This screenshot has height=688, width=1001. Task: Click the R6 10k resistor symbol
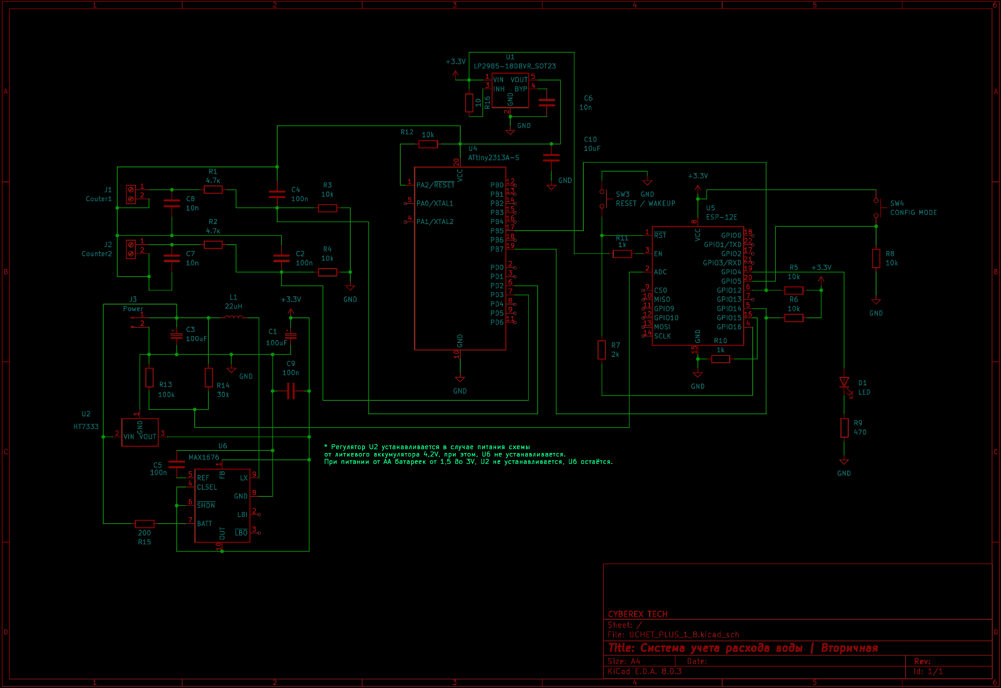[x=793, y=318]
